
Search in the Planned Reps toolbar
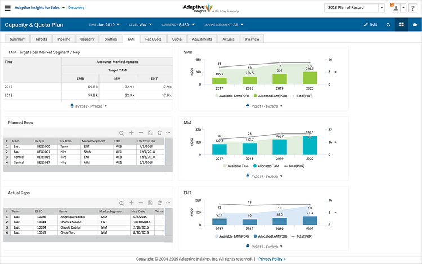122,133
